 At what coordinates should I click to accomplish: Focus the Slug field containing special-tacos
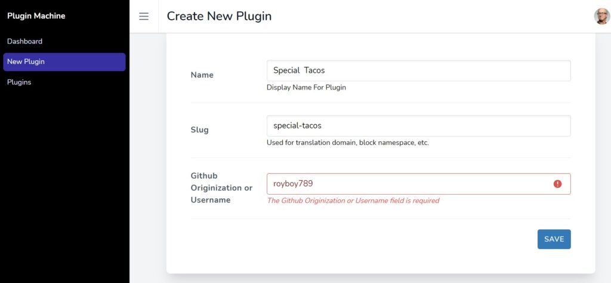pyautogui.click(x=418, y=126)
